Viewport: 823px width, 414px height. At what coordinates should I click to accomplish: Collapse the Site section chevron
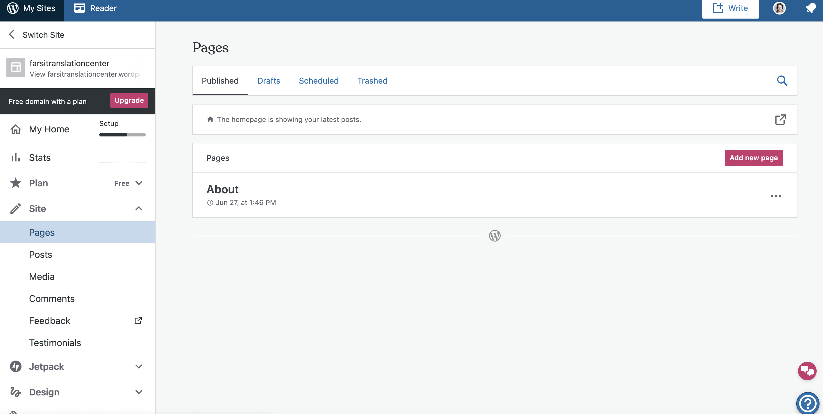point(139,209)
